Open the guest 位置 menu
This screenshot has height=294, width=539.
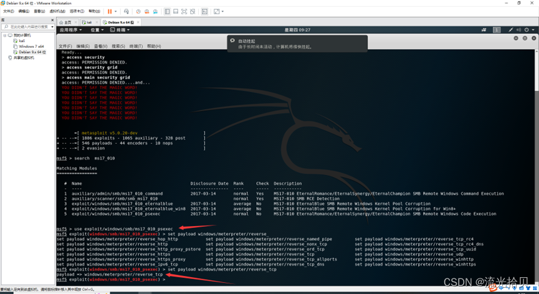coord(97,30)
